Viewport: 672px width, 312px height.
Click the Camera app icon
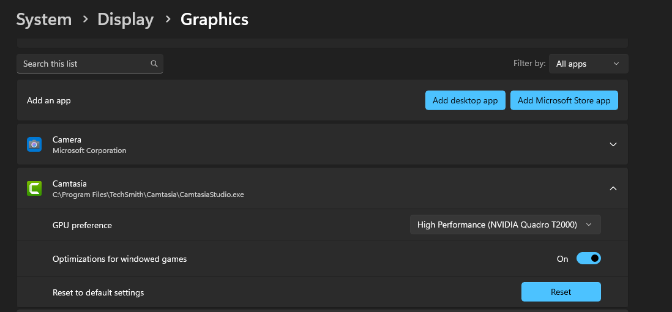[34, 144]
